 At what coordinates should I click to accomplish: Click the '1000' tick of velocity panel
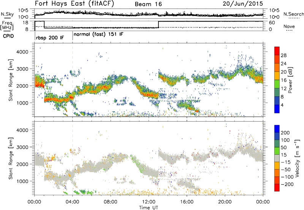coord(22,181)
